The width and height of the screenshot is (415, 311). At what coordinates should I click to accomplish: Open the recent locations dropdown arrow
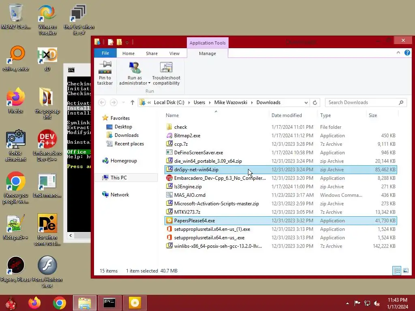(x=123, y=102)
